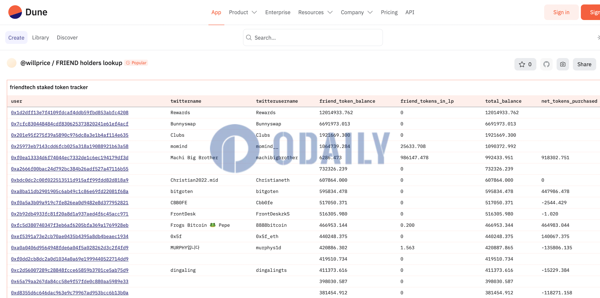This screenshot has height=298, width=600.
Task: Select the 918302.751 net purchased cell
Action: click(555, 158)
